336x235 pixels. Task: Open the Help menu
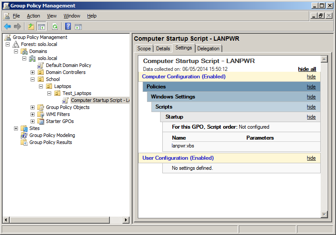click(92, 16)
